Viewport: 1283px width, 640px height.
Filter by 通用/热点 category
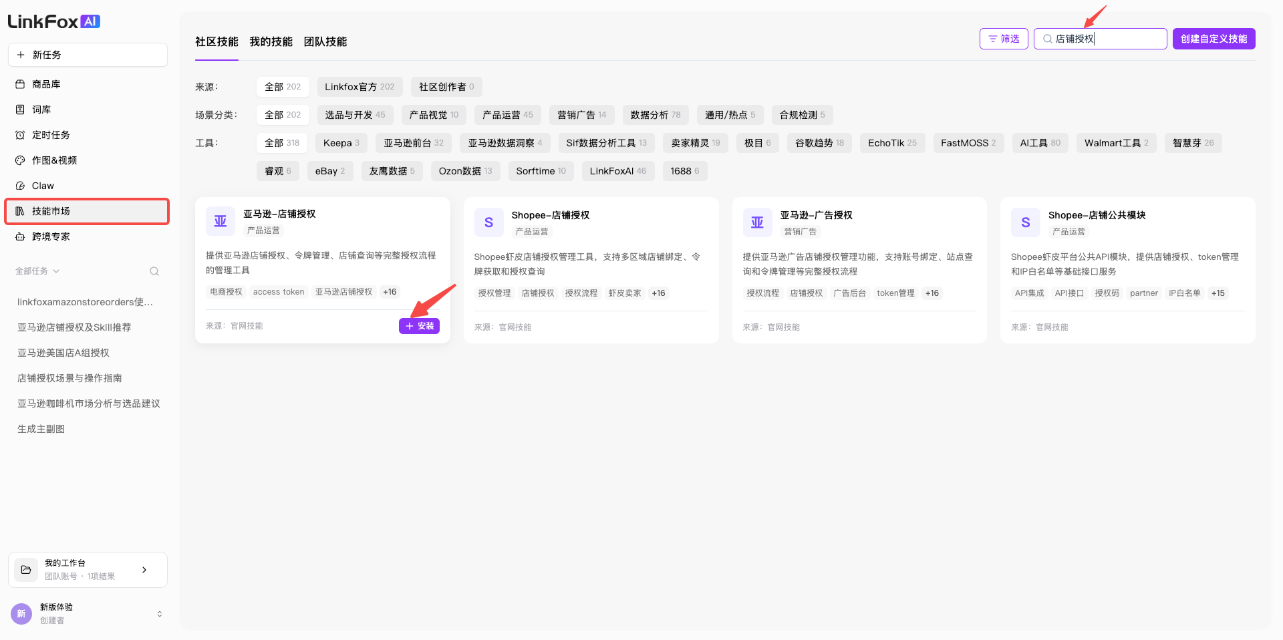click(x=730, y=115)
